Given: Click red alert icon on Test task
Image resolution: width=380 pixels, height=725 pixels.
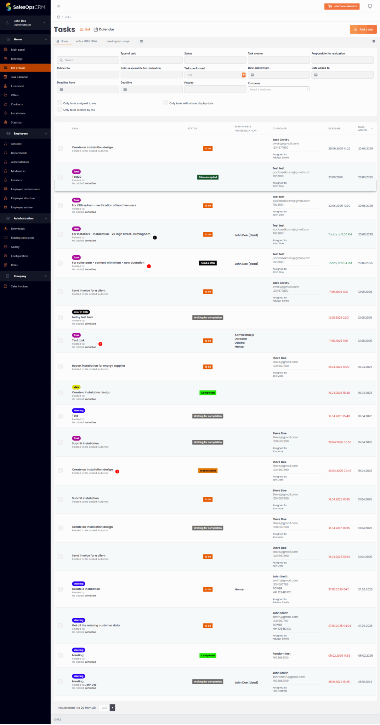Looking at the screenshot, I should (x=101, y=344).
